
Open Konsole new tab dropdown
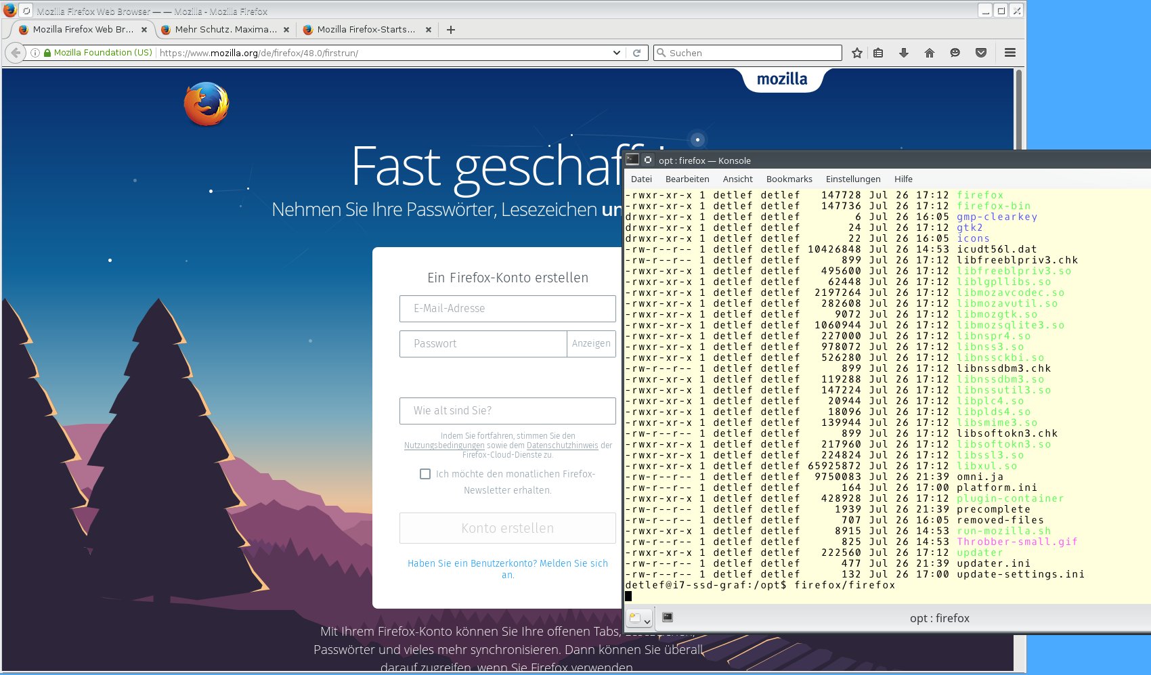pos(640,618)
